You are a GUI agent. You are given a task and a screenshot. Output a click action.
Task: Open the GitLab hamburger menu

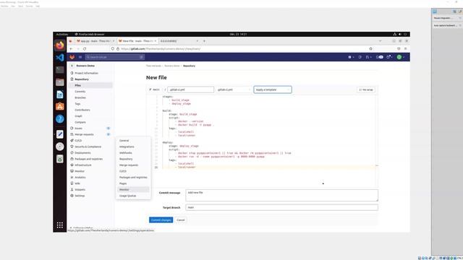[x=80, y=57]
